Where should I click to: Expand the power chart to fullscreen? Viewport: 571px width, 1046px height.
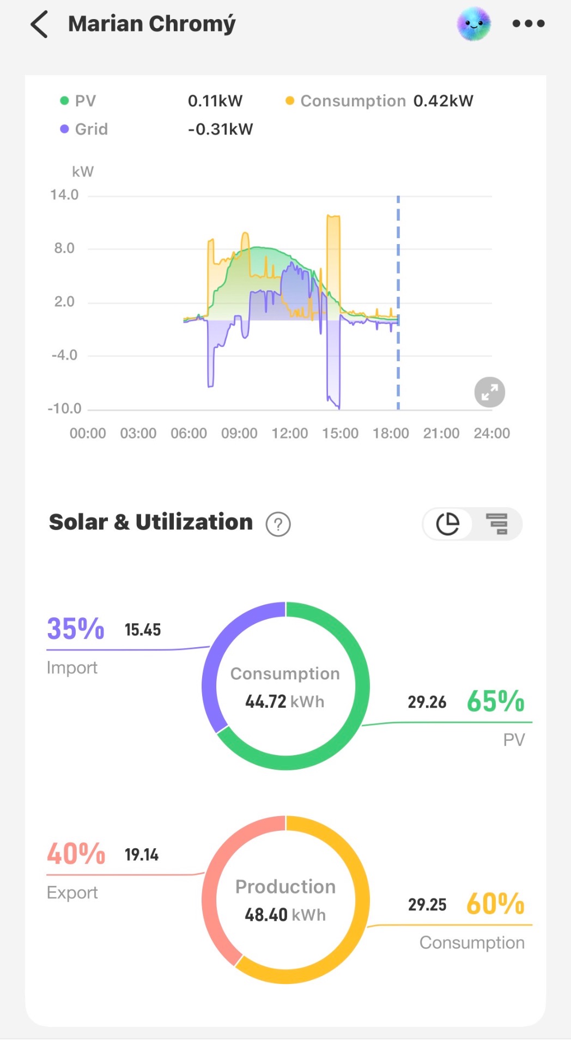pyautogui.click(x=489, y=392)
